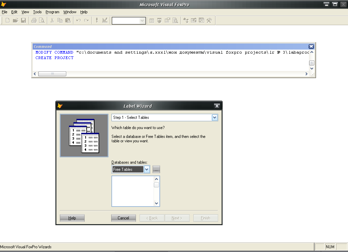Click 'Which table do you want to use?' text

coord(138,128)
